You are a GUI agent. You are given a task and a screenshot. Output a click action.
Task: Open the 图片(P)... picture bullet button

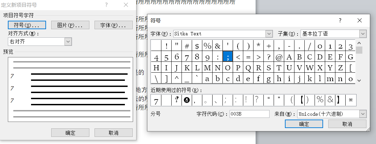tap(70, 25)
